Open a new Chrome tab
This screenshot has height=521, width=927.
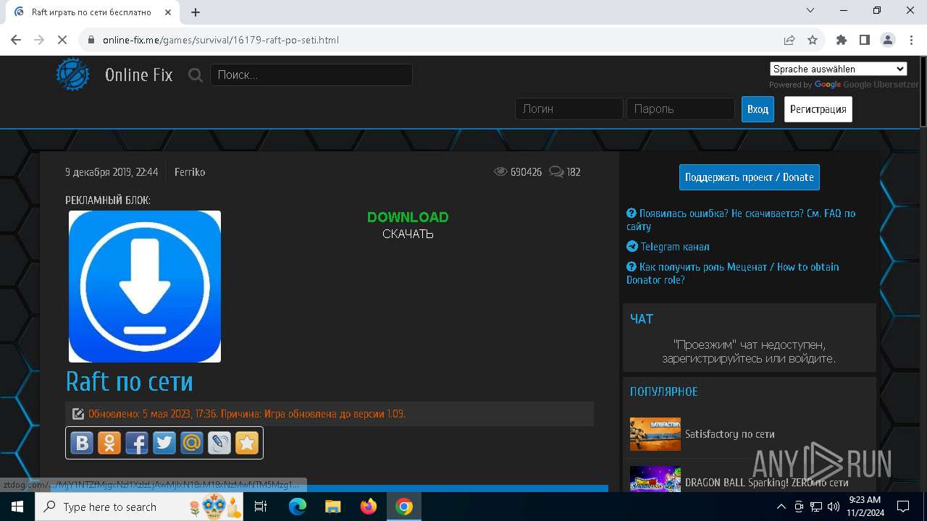point(196,12)
